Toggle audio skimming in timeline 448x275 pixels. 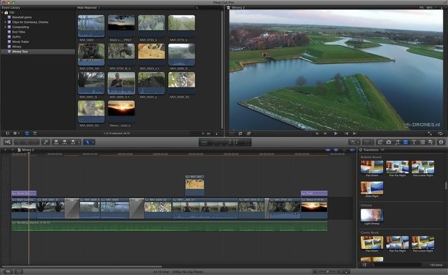point(336,150)
